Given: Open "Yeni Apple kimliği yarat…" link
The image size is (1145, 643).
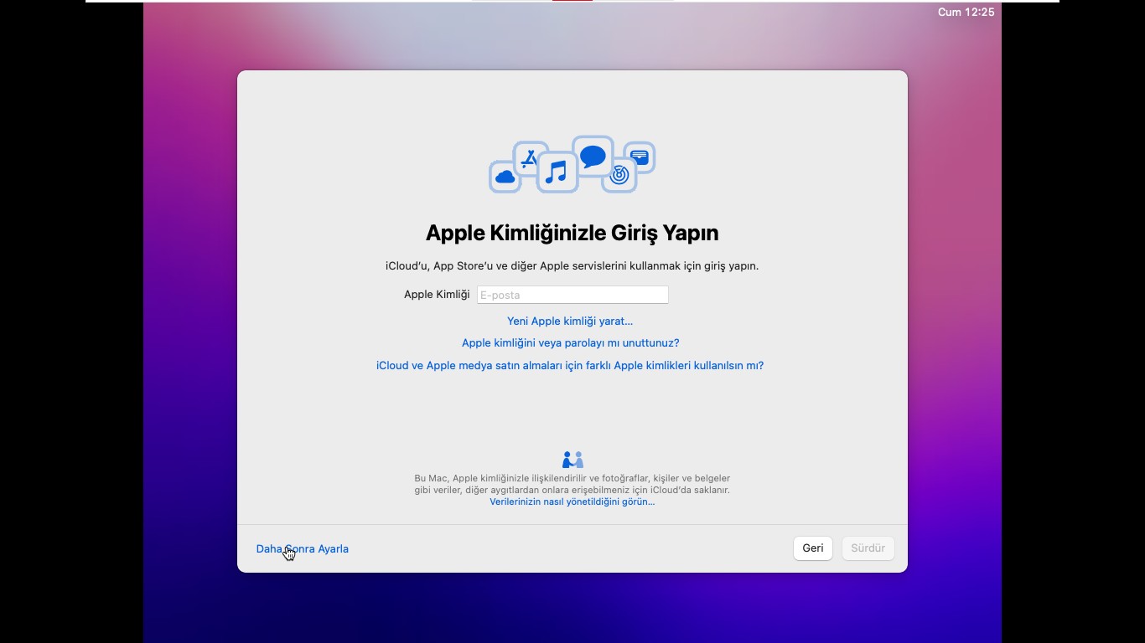Looking at the screenshot, I should pos(570,321).
